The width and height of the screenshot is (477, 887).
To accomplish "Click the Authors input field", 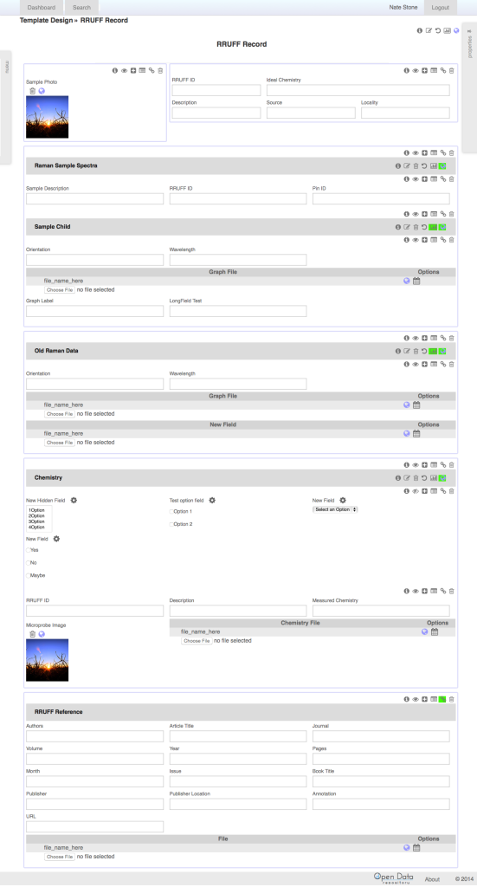I will 94,736.
